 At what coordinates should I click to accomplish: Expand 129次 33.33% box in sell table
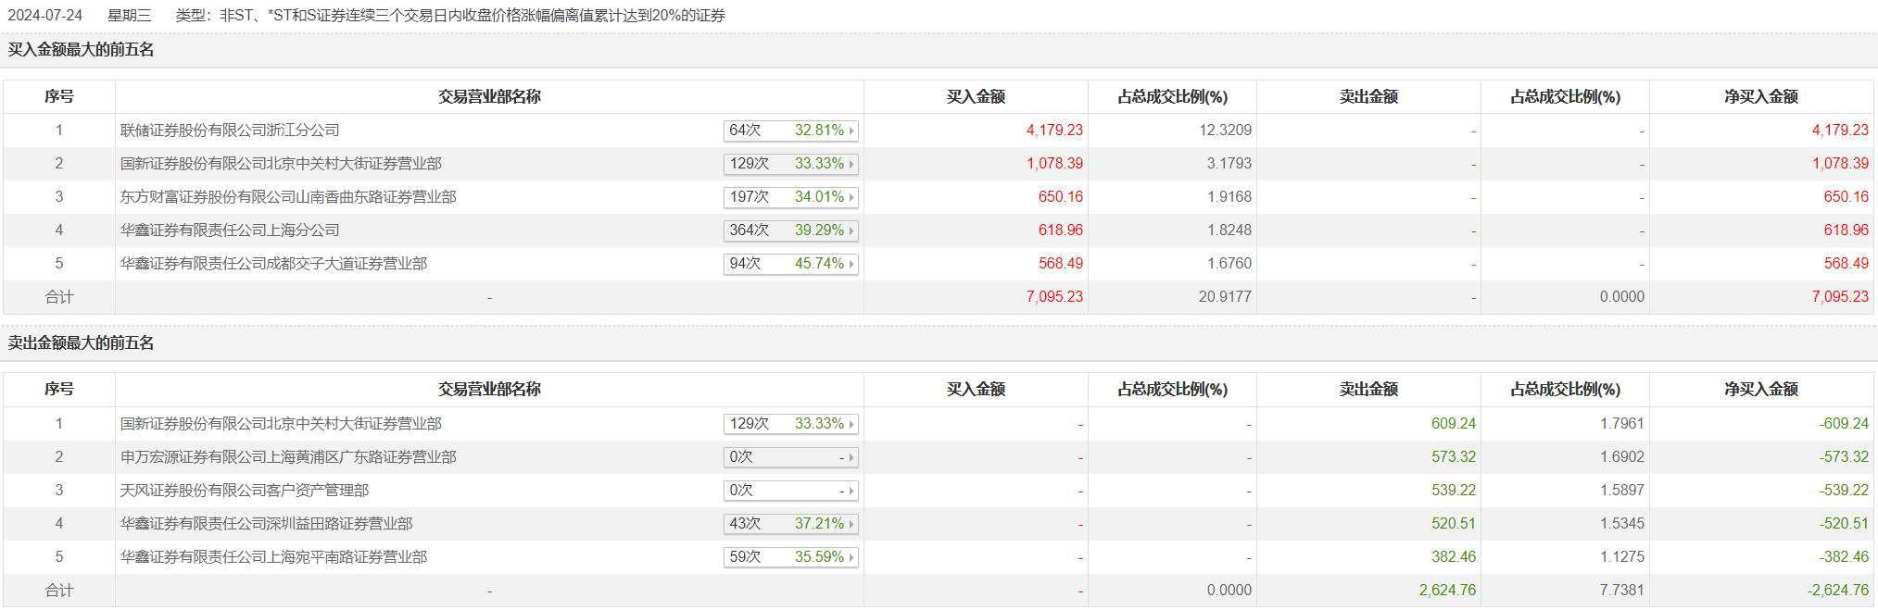(790, 424)
